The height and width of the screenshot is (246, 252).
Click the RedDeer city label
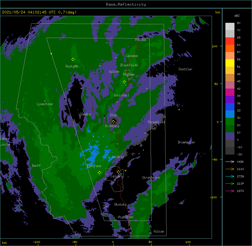coord(129,75)
